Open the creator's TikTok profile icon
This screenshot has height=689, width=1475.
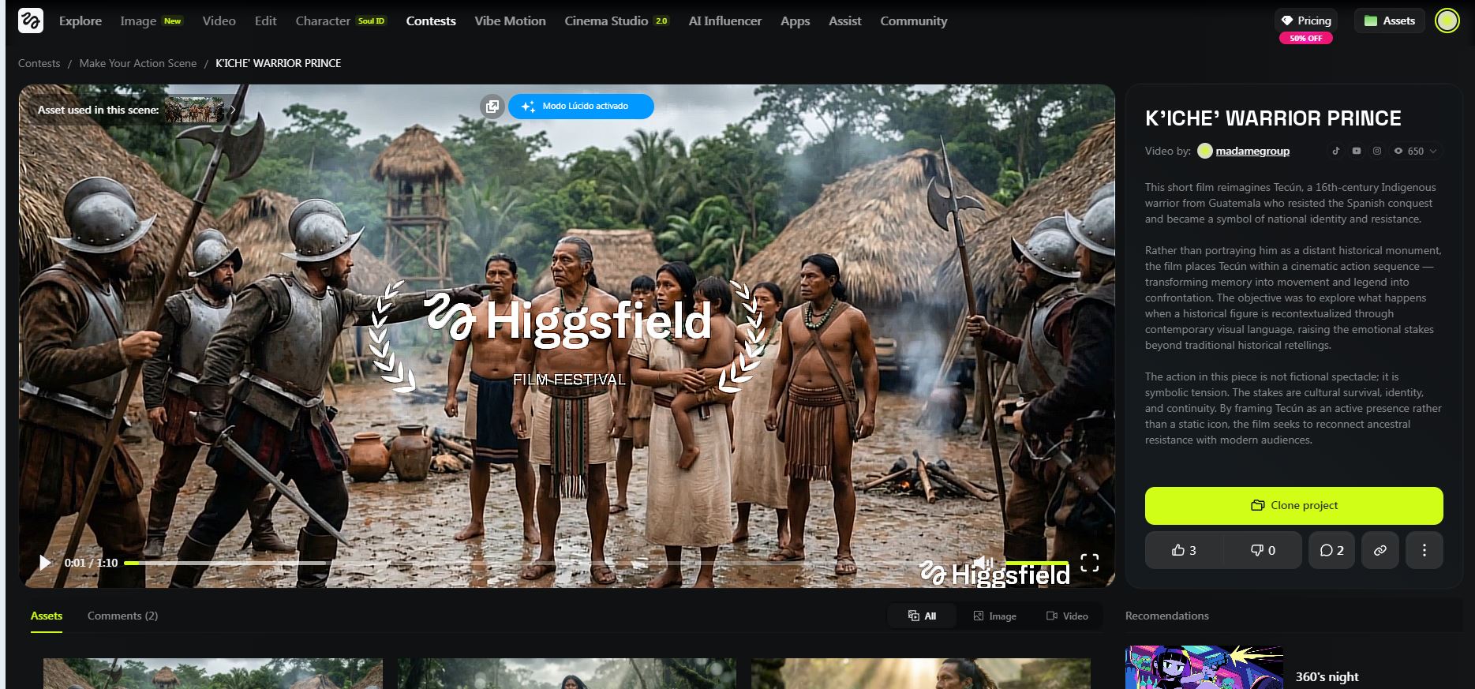click(x=1335, y=151)
